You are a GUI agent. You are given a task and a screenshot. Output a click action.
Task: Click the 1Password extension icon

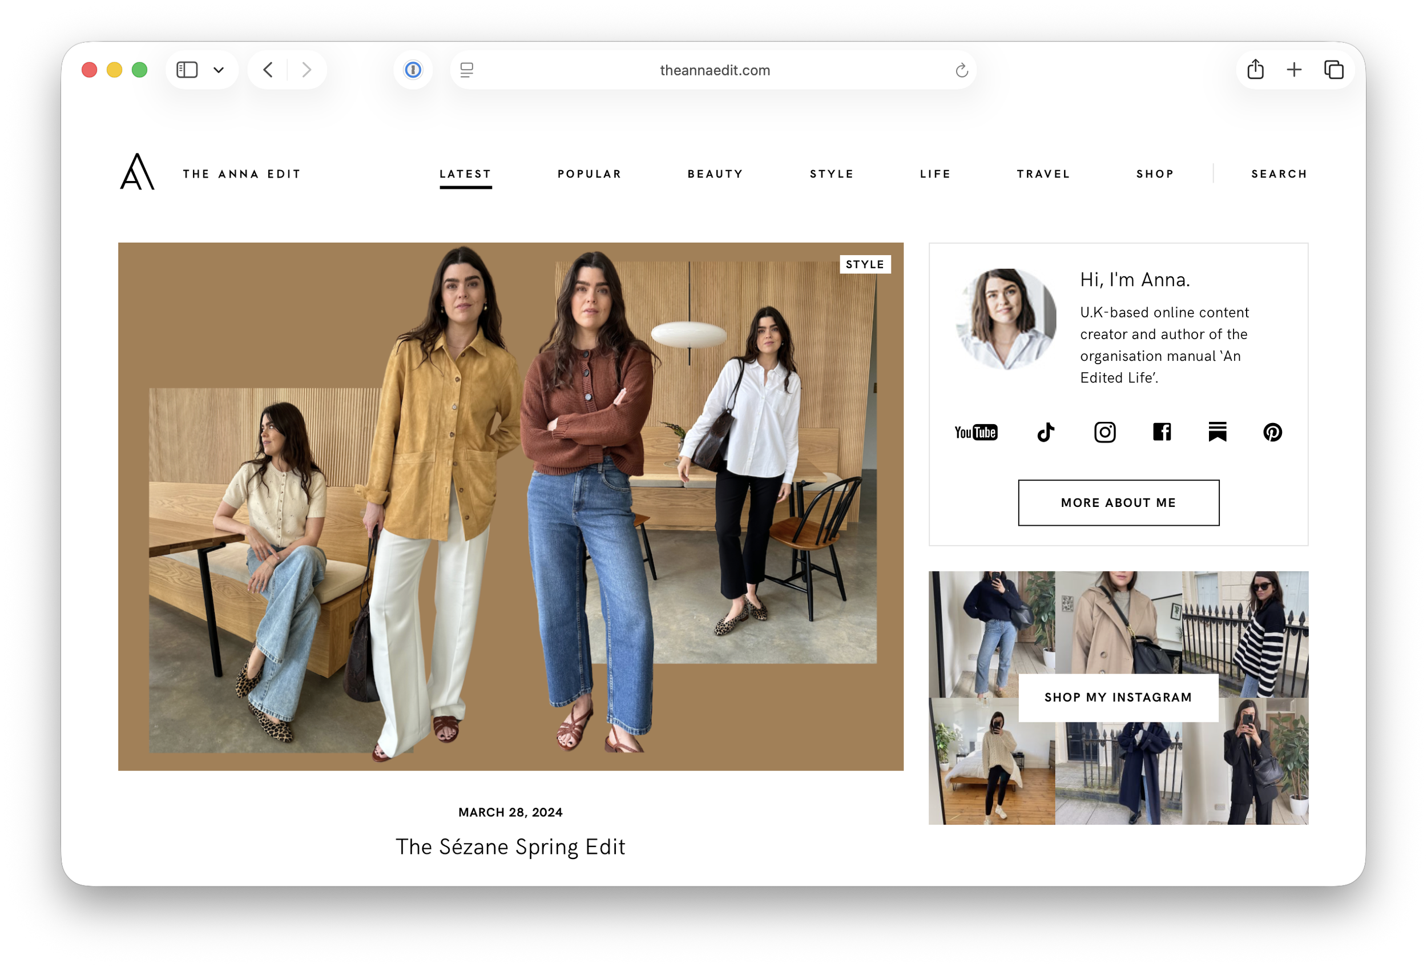(x=413, y=70)
